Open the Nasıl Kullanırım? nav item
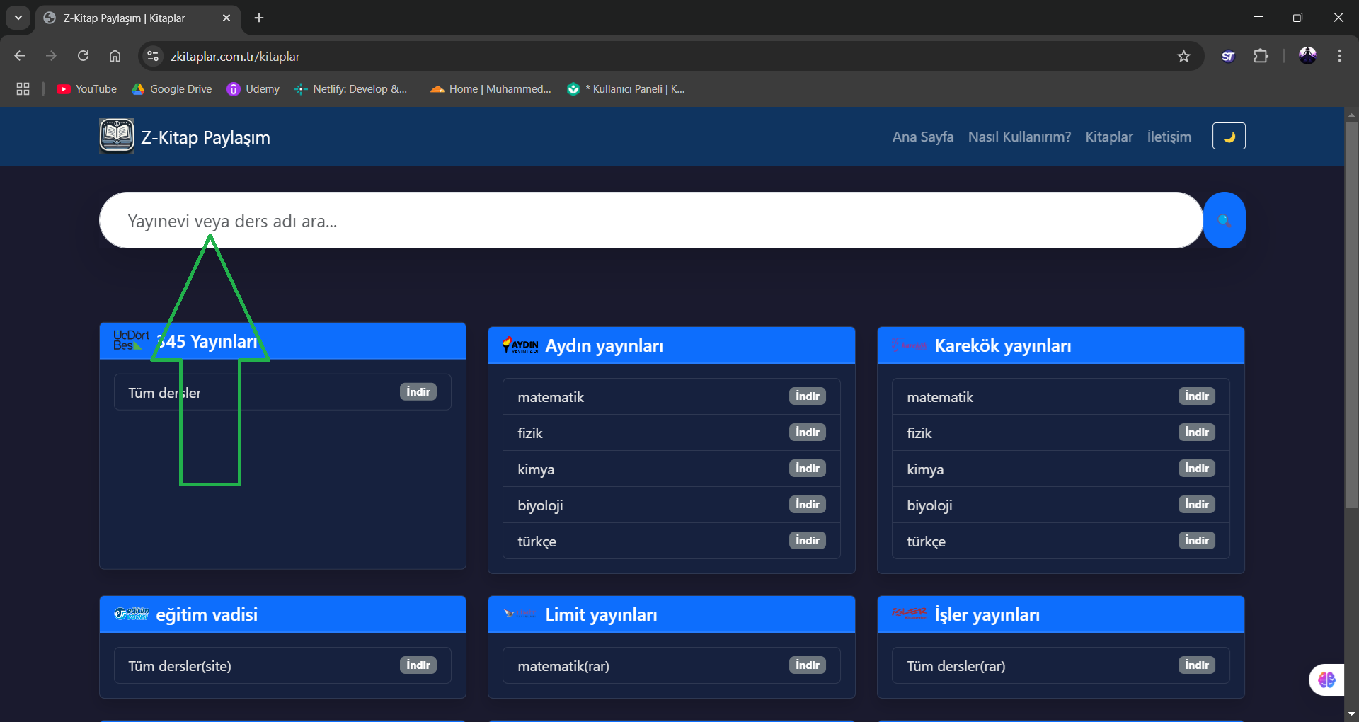1359x722 pixels. click(1019, 137)
